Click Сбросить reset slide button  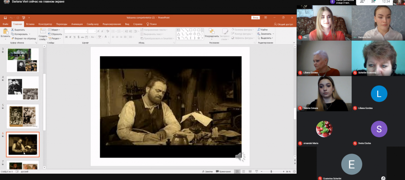(x=55, y=34)
